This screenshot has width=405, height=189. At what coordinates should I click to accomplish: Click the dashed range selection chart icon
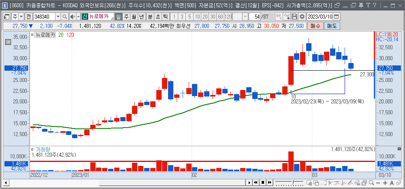(323, 183)
